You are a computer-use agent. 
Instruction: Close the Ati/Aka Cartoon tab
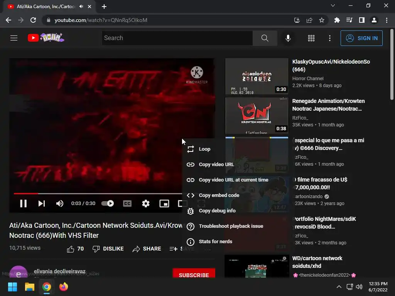(89, 7)
